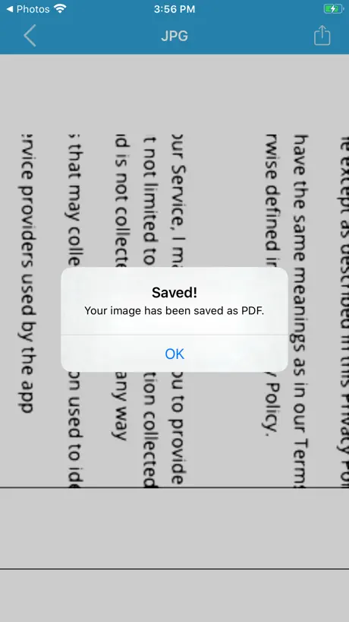Image resolution: width=349 pixels, height=622 pixels.
Task: Return to Photos app via status bar
Action: (x=28, y=8)
